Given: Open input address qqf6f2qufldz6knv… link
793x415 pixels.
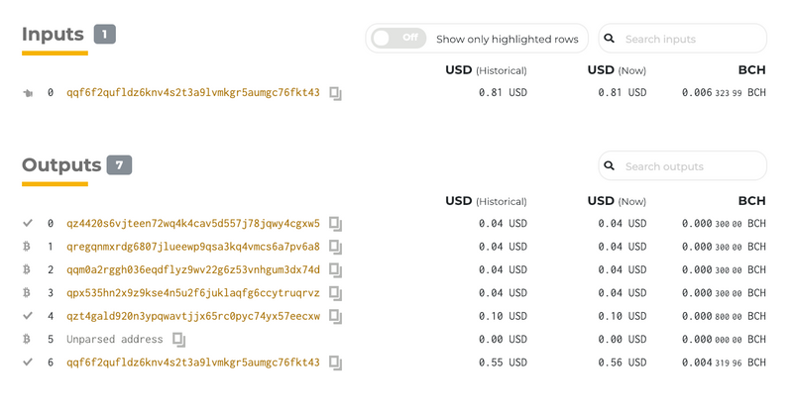Looking at the screenshot, I should (193, 92).
